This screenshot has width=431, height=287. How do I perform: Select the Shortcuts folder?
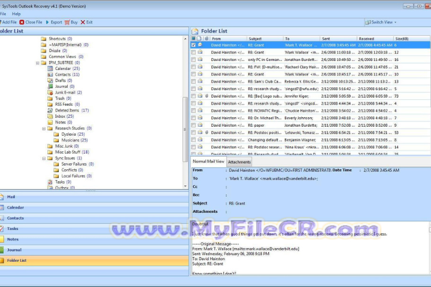[x=57, y=39]
